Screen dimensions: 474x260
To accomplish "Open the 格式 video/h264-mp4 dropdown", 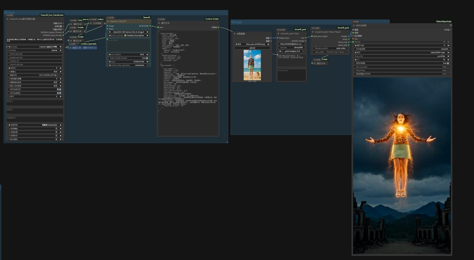I will (x=402, y=53).
